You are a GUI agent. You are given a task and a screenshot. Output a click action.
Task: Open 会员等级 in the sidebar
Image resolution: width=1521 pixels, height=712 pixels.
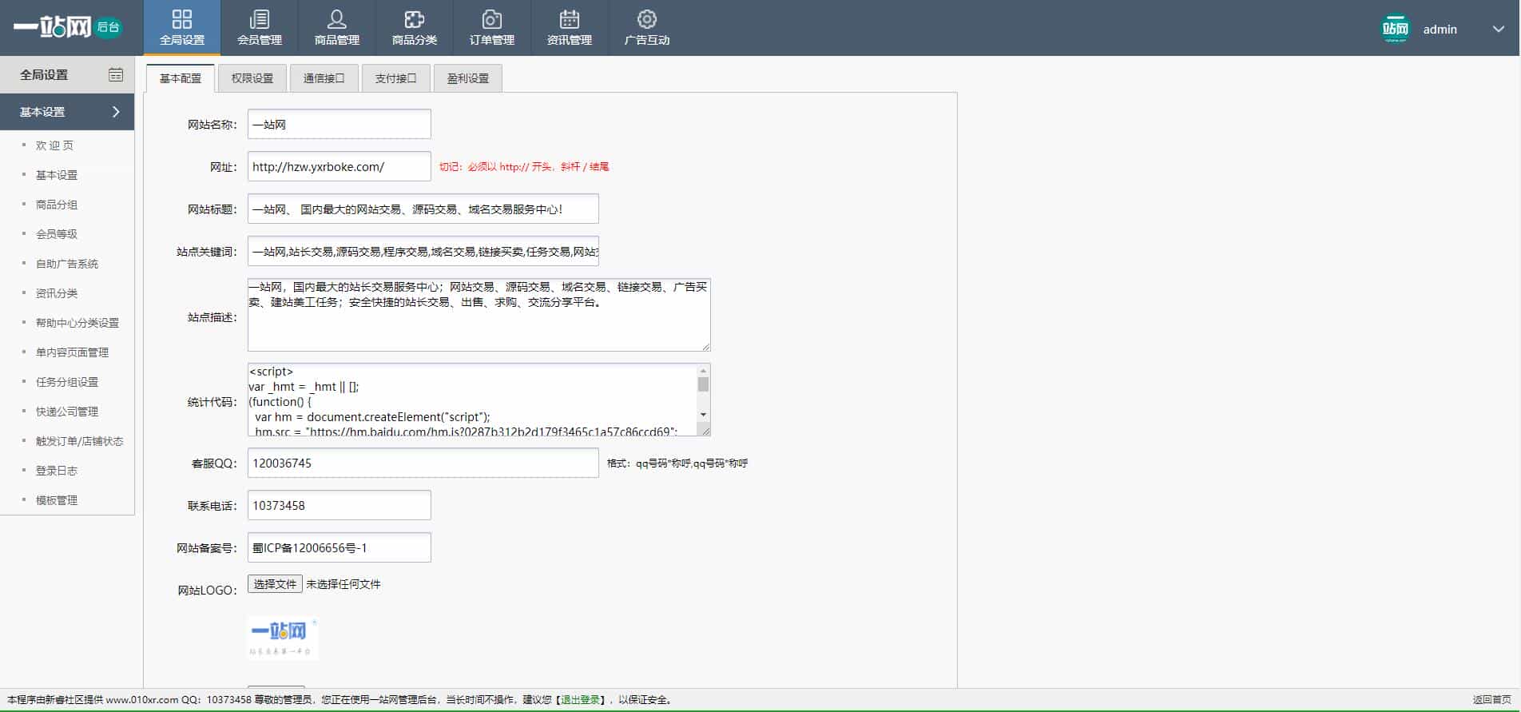(57, 234)
